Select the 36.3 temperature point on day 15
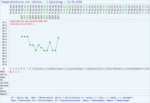 (x=50, y=42)
